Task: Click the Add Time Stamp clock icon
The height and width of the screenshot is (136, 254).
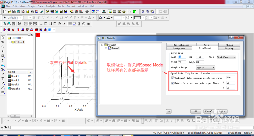Action: coord(84,24)
